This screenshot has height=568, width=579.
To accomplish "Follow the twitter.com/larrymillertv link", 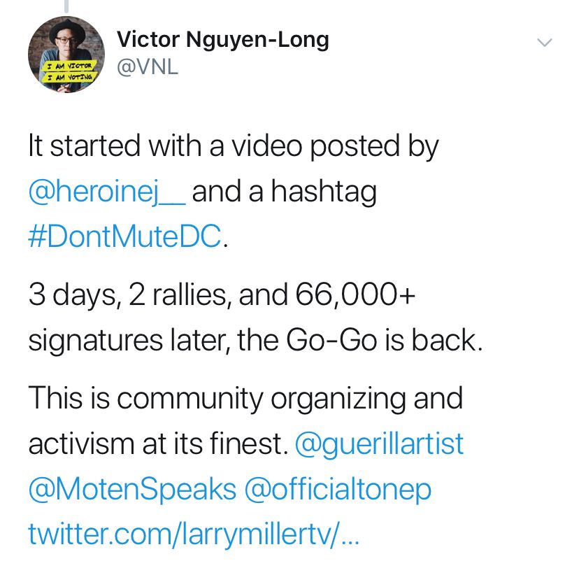I will (194, 534).
